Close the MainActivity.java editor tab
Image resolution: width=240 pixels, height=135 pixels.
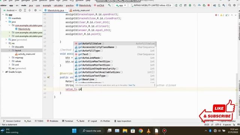(66, 10)
